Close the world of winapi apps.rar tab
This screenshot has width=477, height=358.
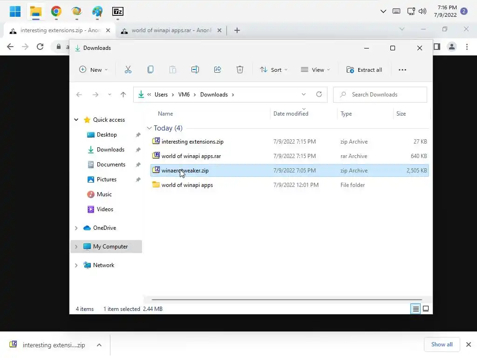pos(219,30)
